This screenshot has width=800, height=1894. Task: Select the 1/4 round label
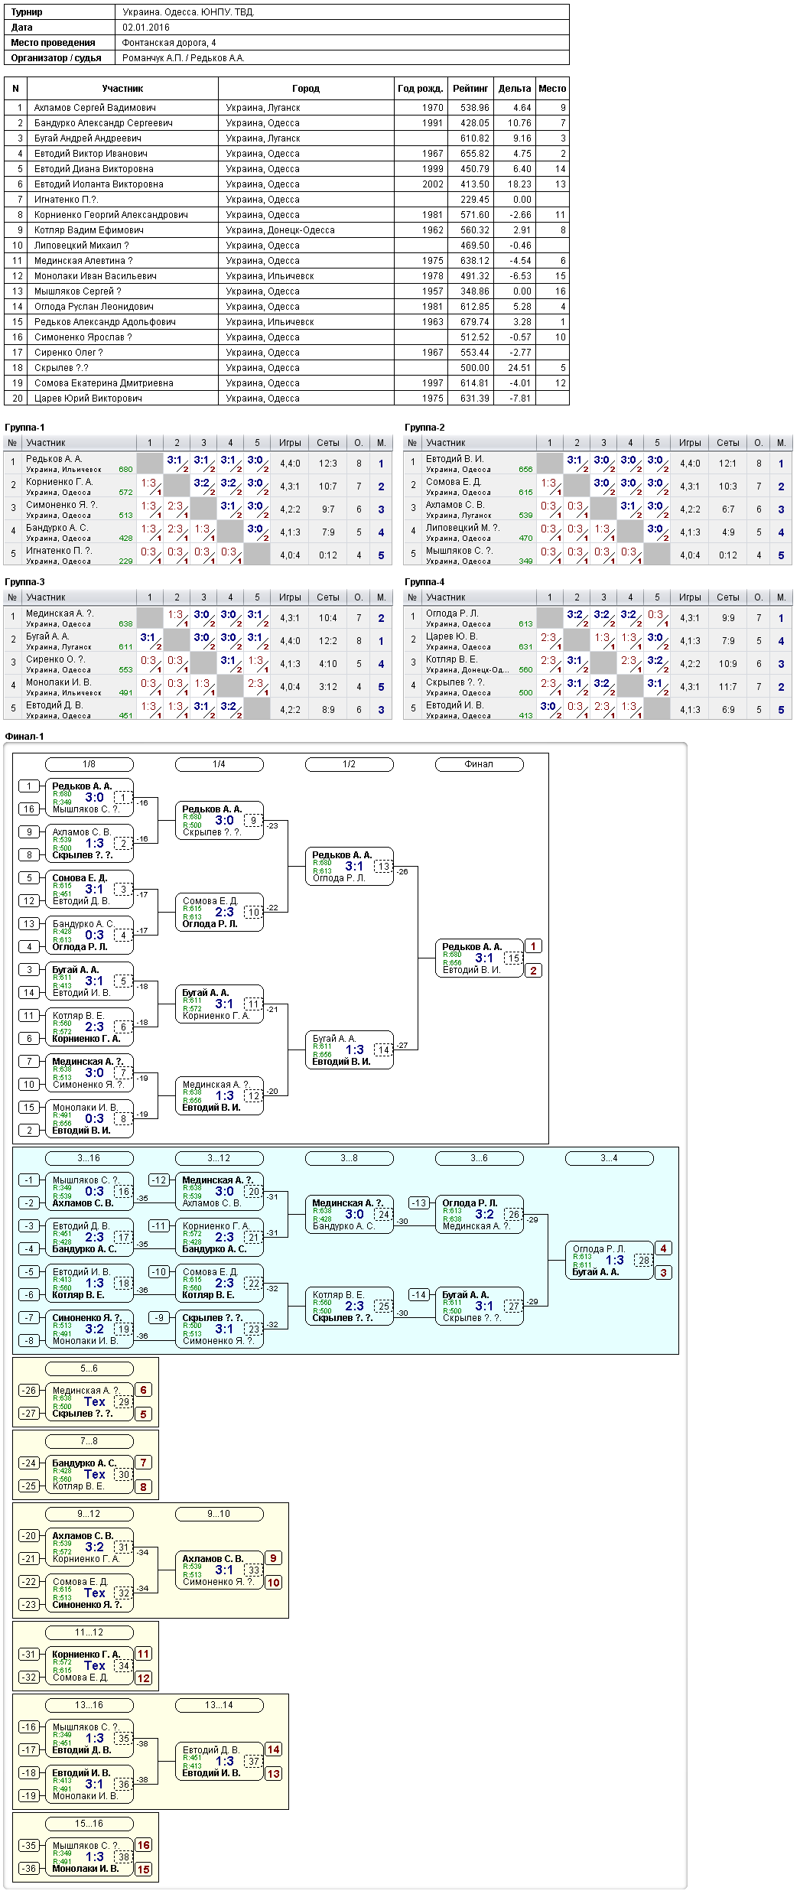pos(220,764)
